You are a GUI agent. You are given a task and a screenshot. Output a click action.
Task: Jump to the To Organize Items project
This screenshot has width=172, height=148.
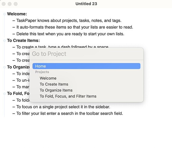(x=56, y=90)
